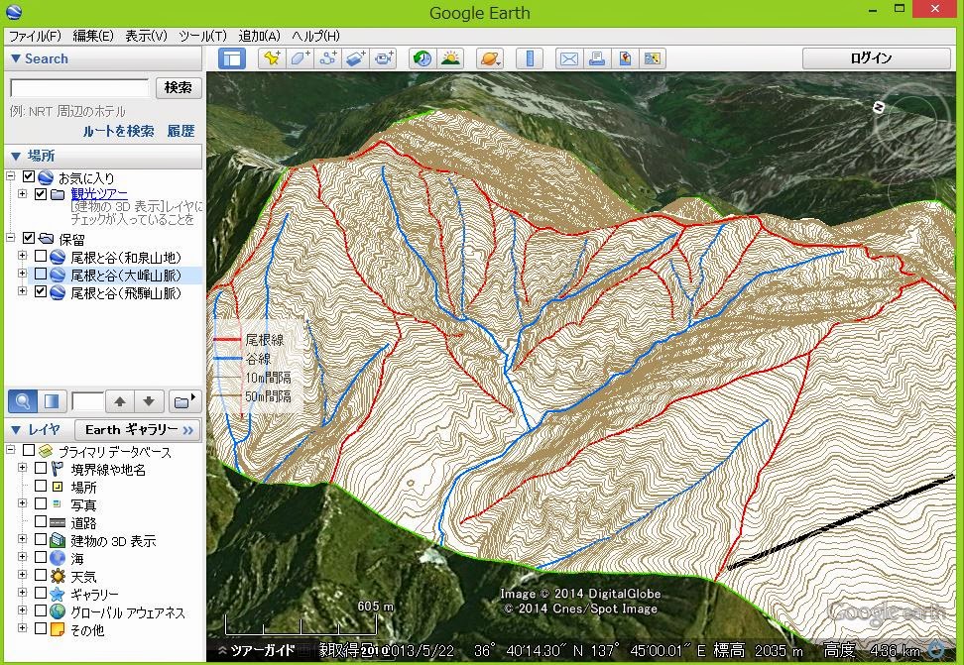Enable 境界線や地名 layer checkbox
This screenshot has width=964, height=665.
point(41,468)
